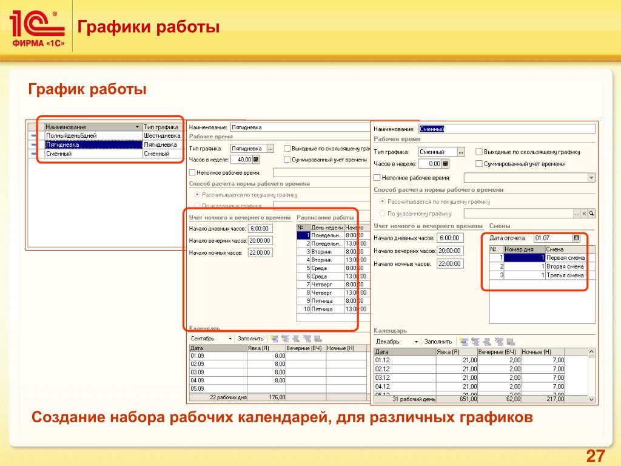Open calculator icon next to 40,00 hours field
The height and width of the screenshot is (466, 621).
click(x=256, y=160)
